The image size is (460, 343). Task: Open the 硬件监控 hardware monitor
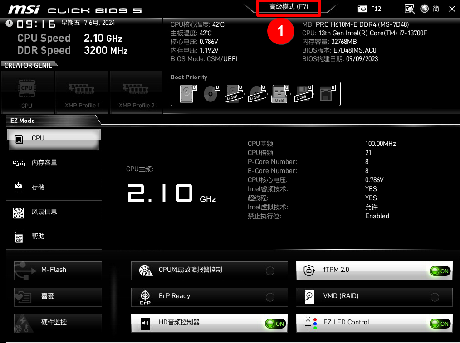tap(58, 323)
